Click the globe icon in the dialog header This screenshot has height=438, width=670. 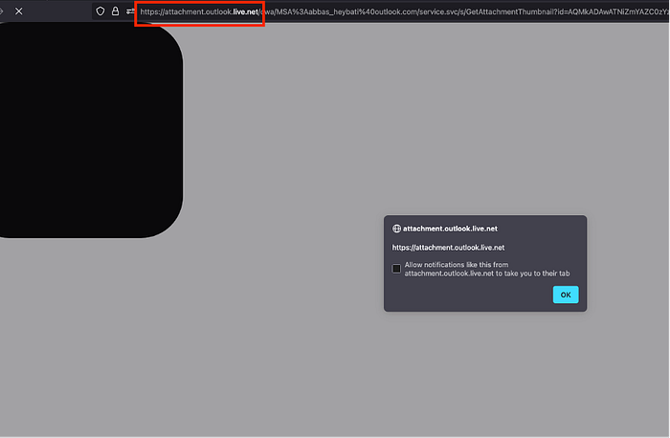click(396, 229)
